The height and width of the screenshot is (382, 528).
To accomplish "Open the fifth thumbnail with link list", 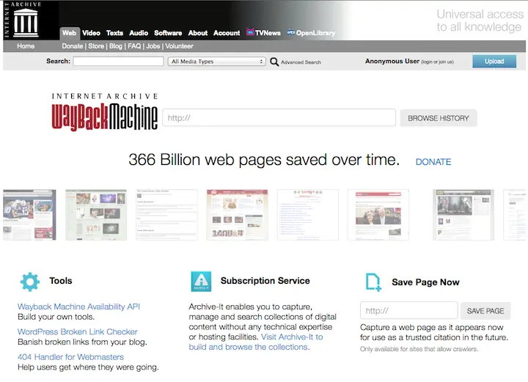I will click(308, 215).
